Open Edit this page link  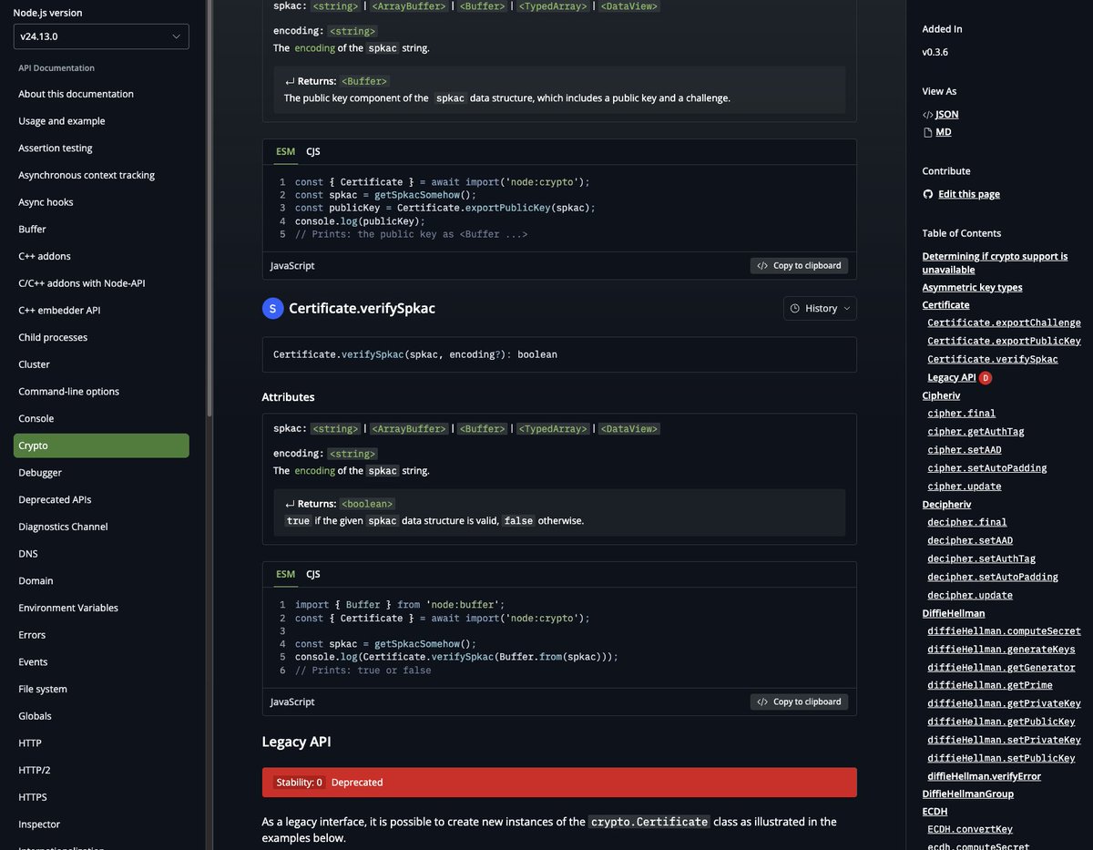pos(969,194)
